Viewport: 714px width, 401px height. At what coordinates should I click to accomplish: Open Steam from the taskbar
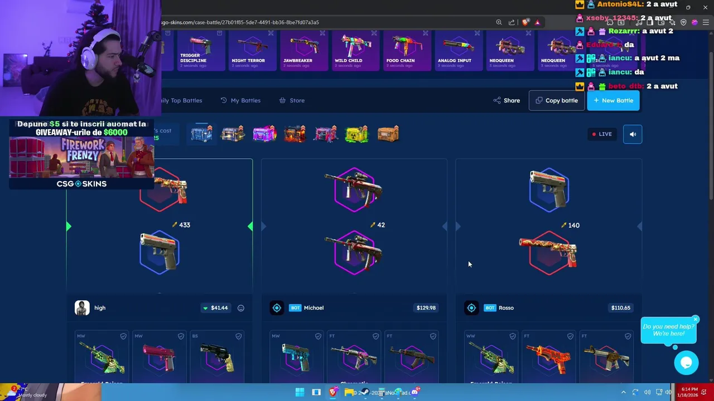pyautogui.click(x=365, y=392)
